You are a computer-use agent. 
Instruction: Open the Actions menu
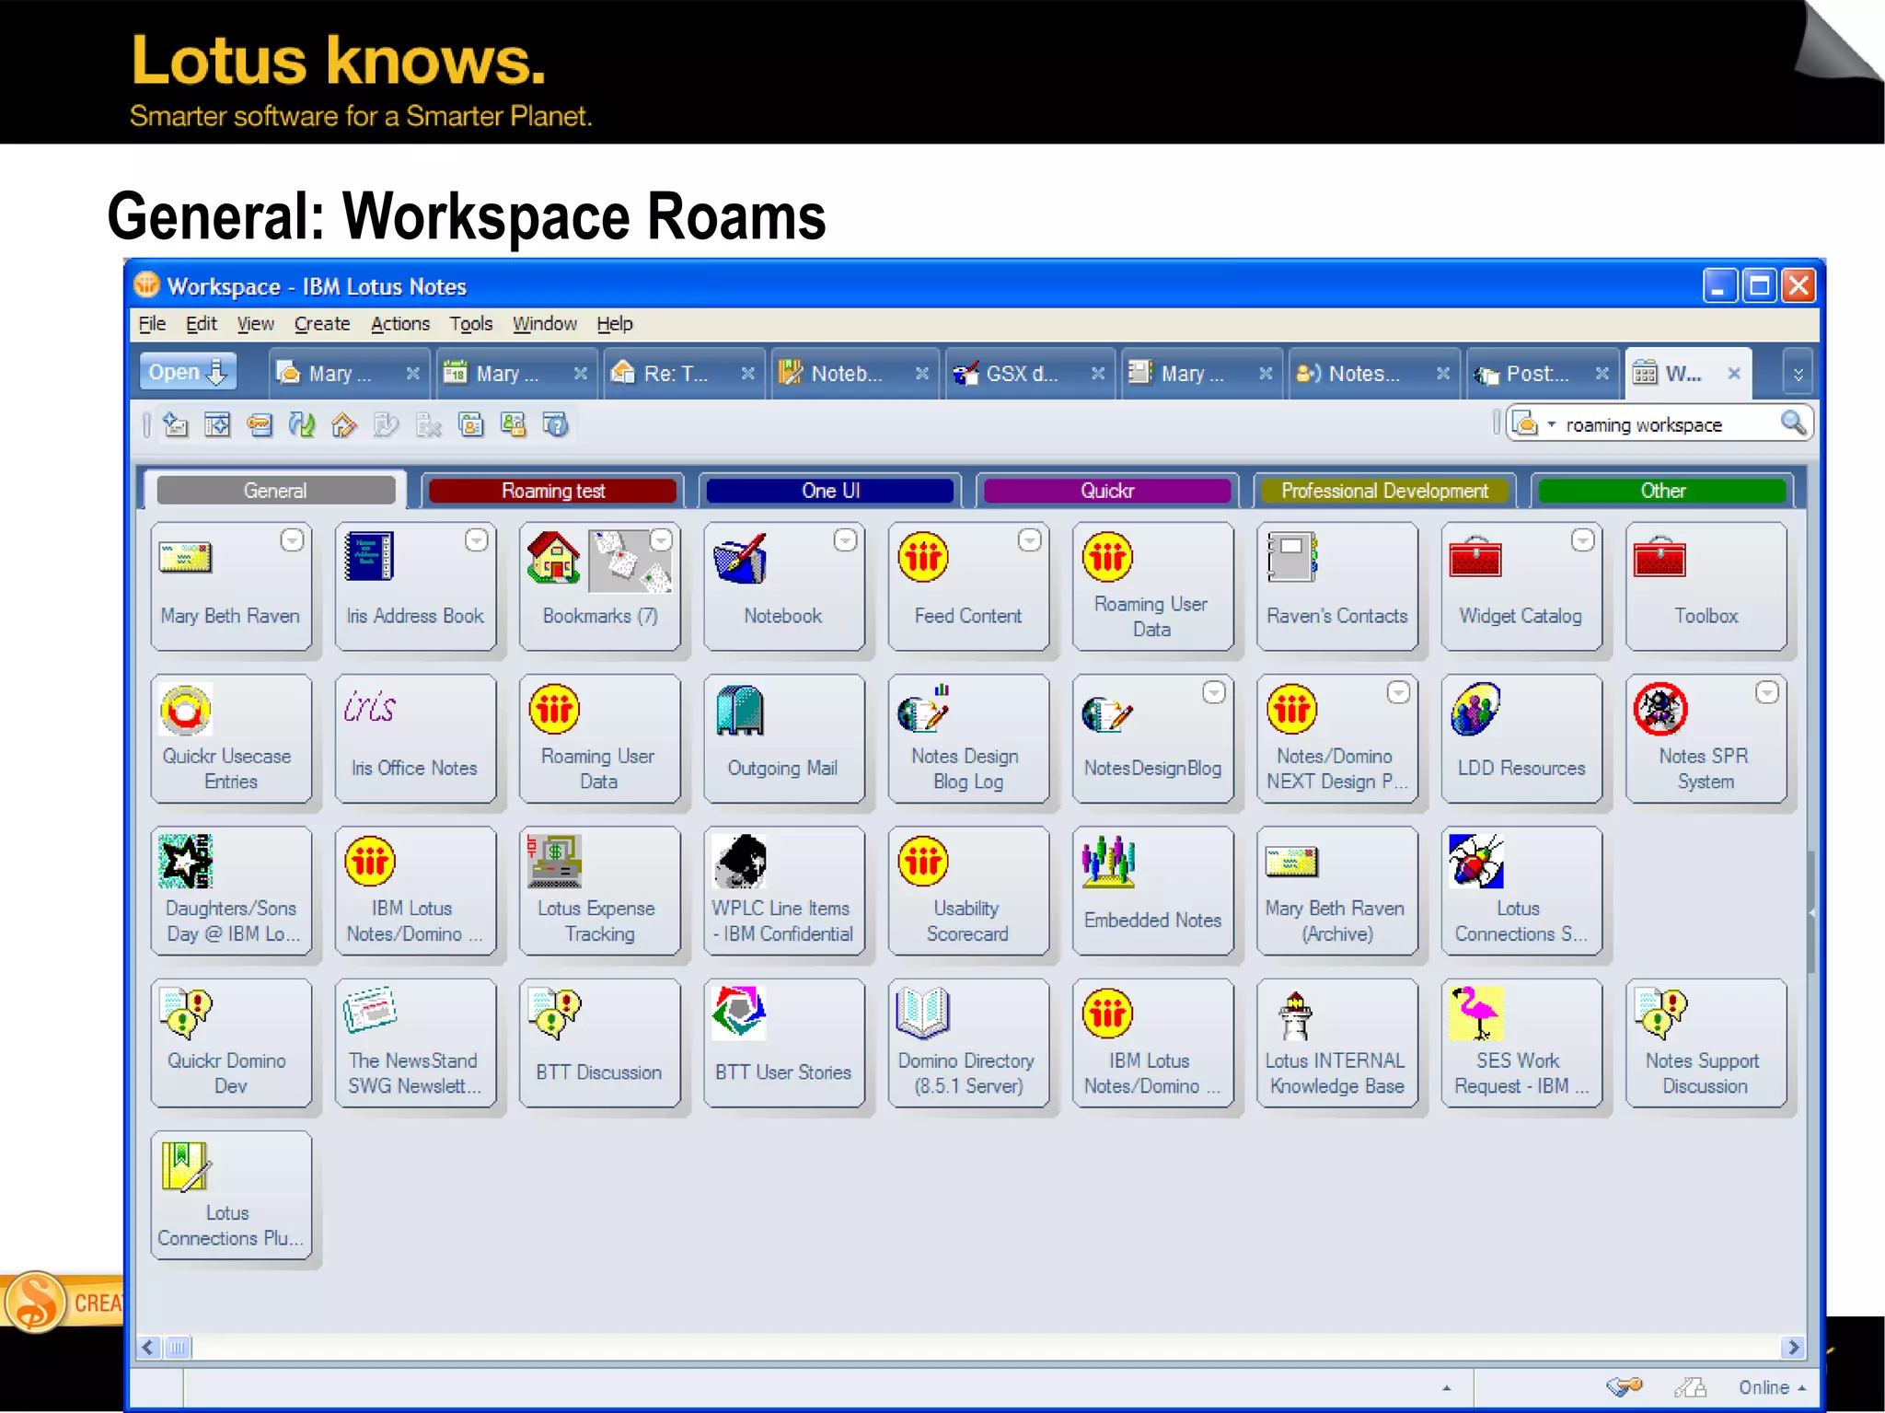click(399, 324)
